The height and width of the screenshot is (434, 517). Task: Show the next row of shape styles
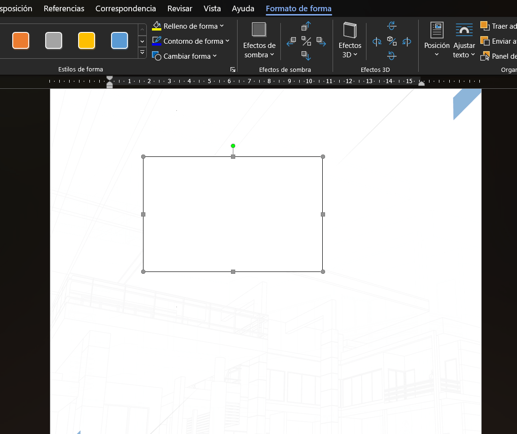142,41
